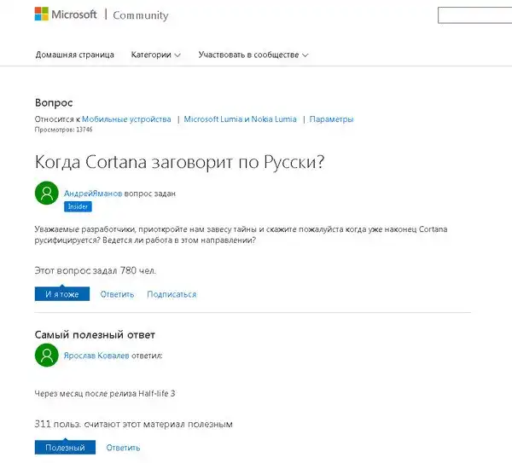The height and width of the screenshot is (463, 512).
Task: Open Microsoft Lumia и Nokia Lumia link
Action: (241, 119)
